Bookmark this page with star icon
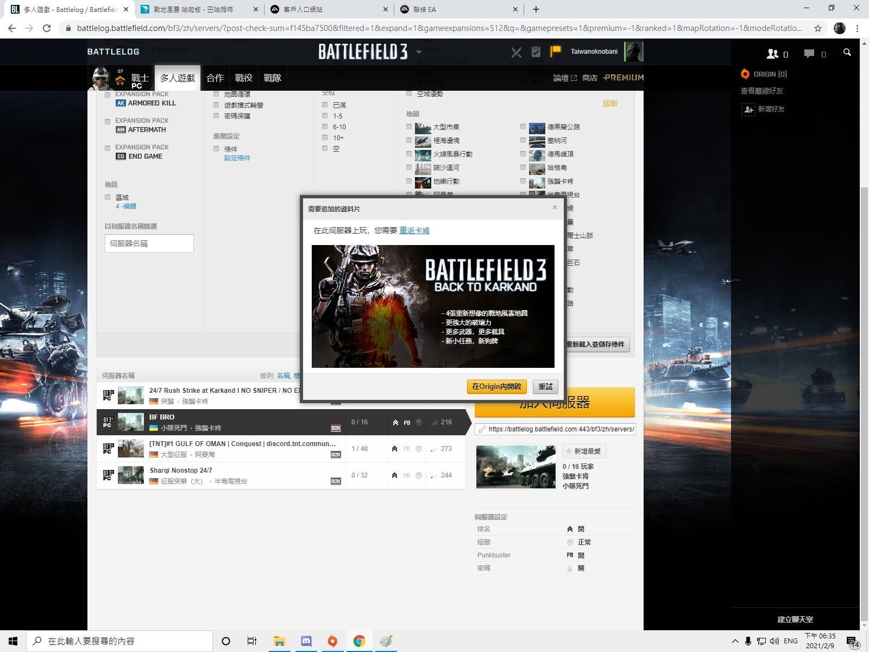This screenshot has width=869, height=652. coord(817,28)
